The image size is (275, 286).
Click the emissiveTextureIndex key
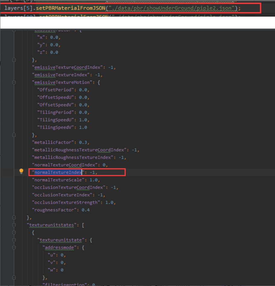(x=61, y=75)
